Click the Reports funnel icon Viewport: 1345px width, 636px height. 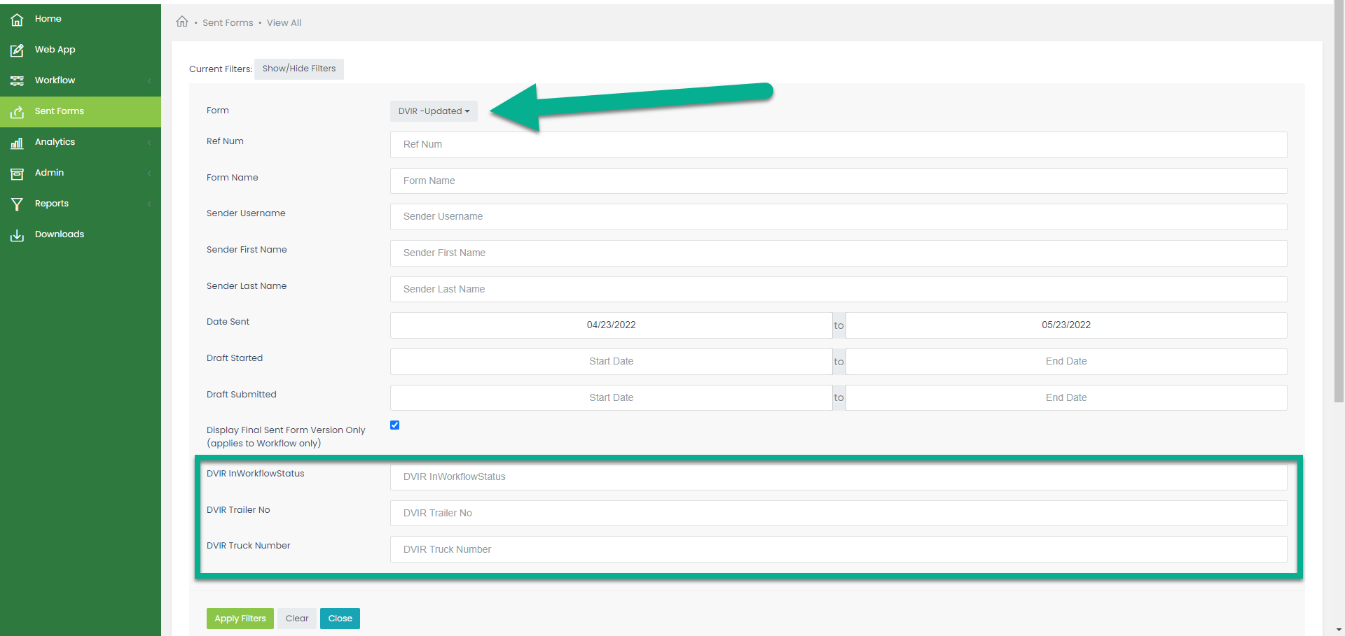pos(17,204)
